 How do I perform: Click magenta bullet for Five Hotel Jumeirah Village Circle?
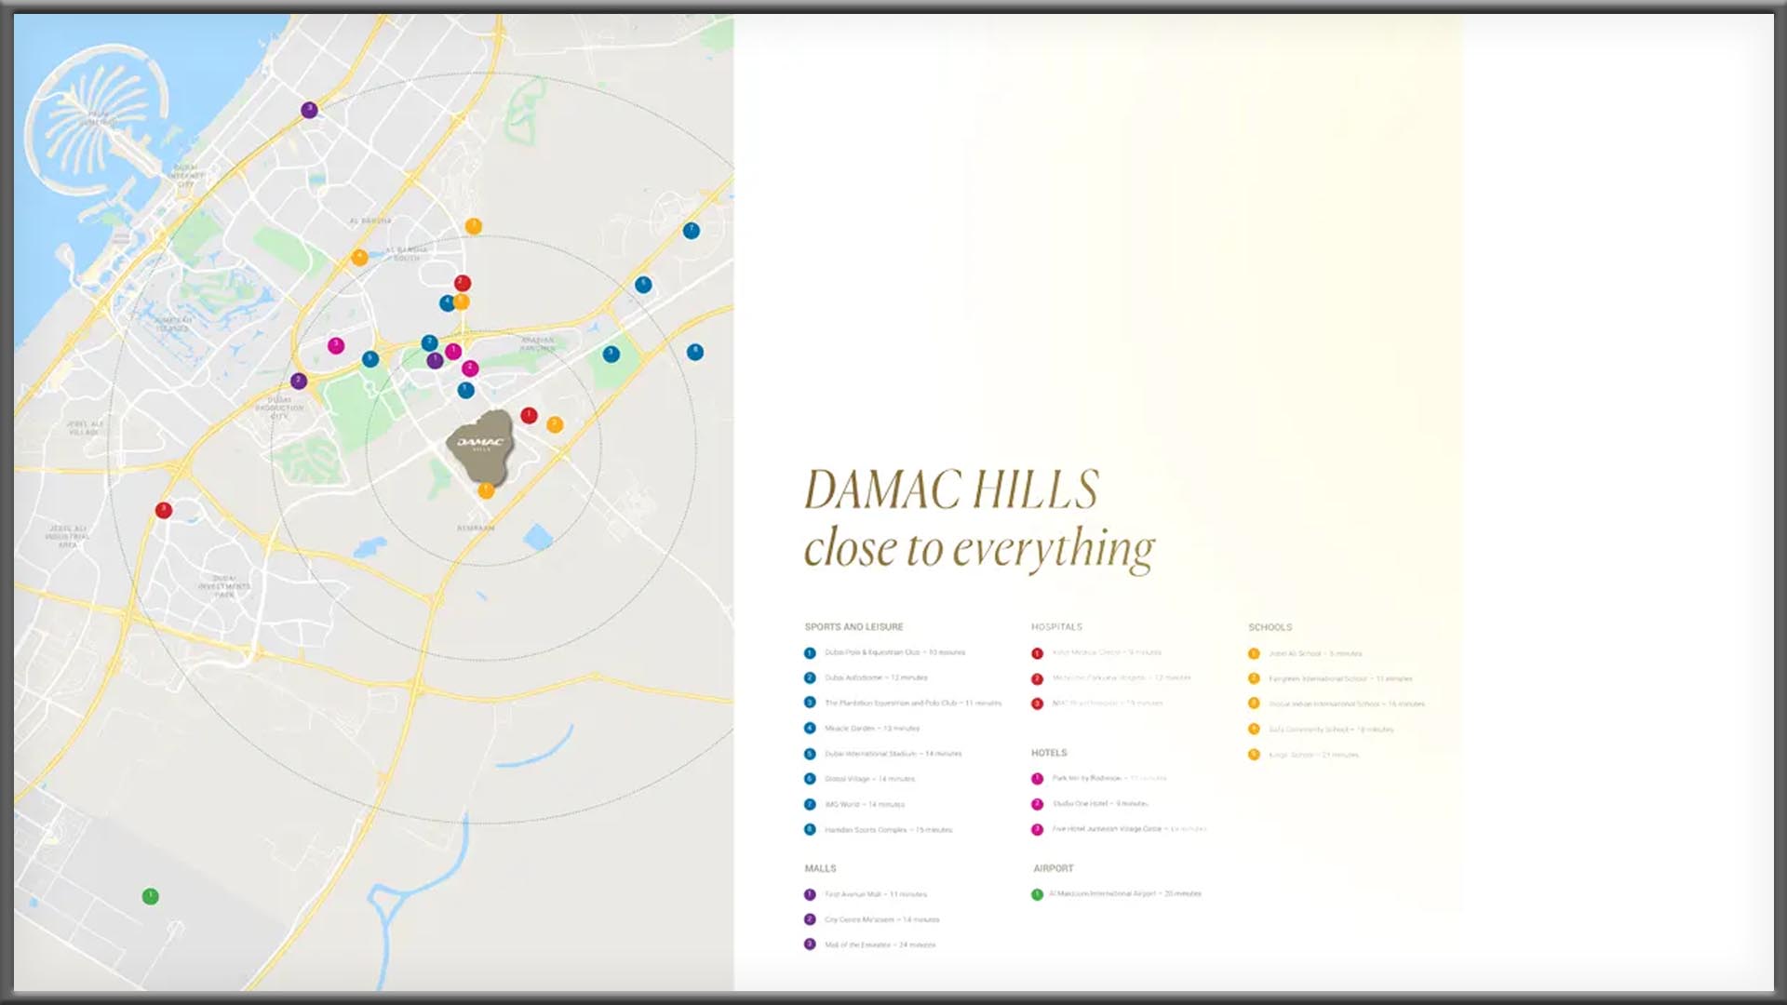pyautogui.click(x=1037, y=829)
